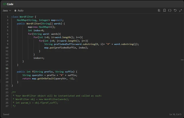Click line number 27 in gutter
The height and width of the screenshot is (118, 184).
point(7,106)
